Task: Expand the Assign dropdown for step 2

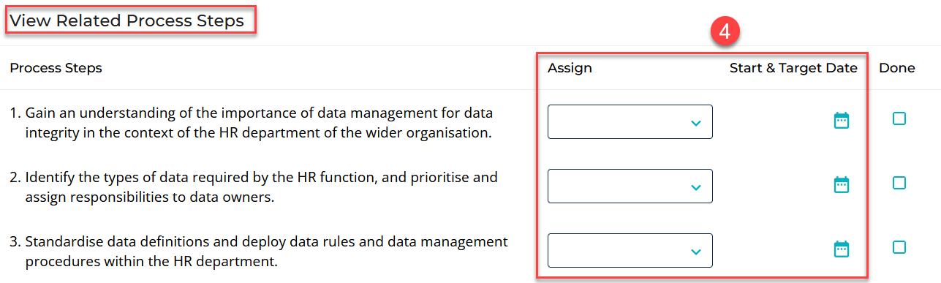Action: tap(630, 186)
